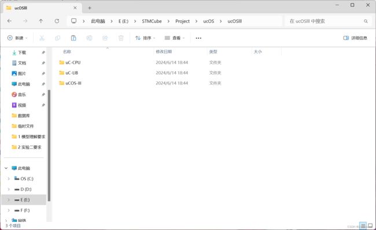Click the computer icon in address bar

(74, 21)
